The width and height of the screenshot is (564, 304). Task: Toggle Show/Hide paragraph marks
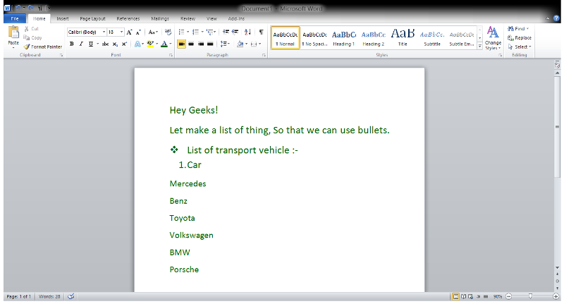click(262, 32)
